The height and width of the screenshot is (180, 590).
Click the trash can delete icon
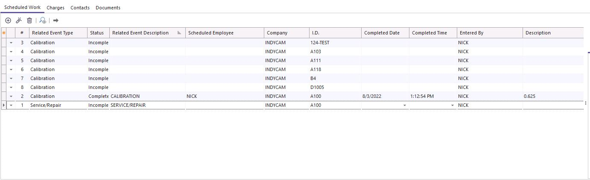29,20
